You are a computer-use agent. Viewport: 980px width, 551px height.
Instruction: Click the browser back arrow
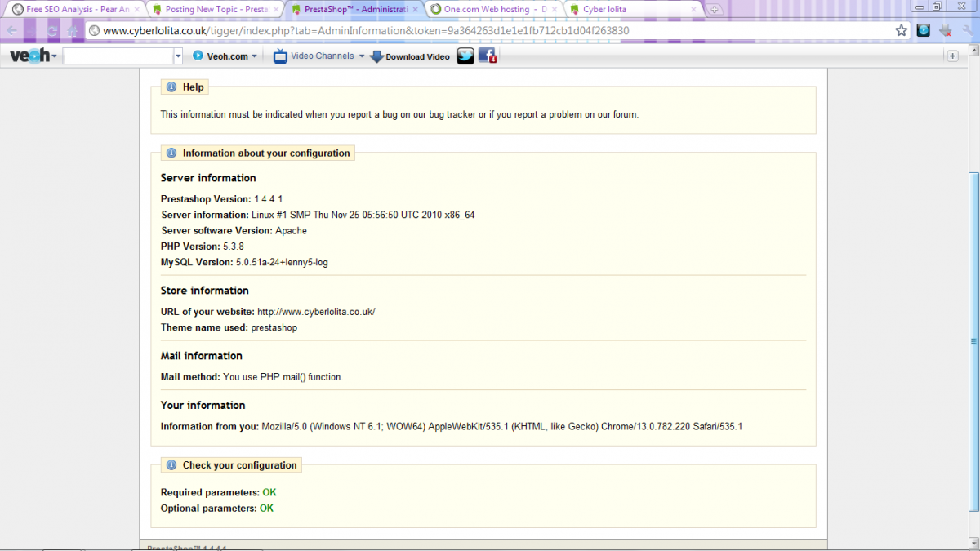point(12,30)
